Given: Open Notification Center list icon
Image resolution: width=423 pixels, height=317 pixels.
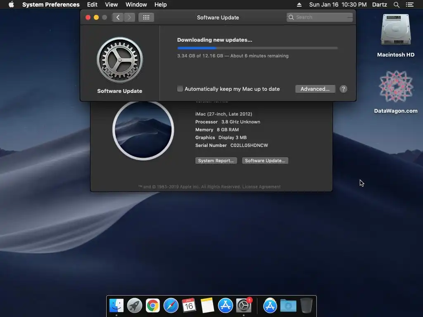Looking at the screenshot, I should 409,5.
